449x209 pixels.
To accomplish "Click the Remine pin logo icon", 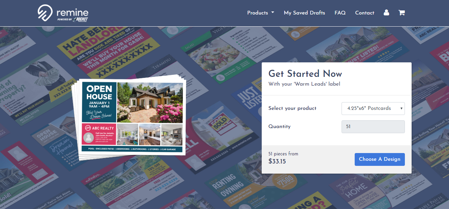I will pos(45,12).
